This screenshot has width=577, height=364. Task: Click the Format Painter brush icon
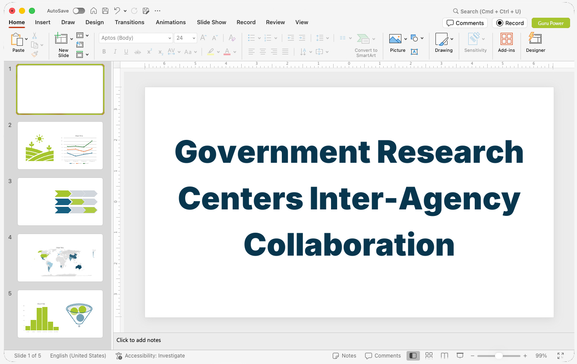pos(35,54)
